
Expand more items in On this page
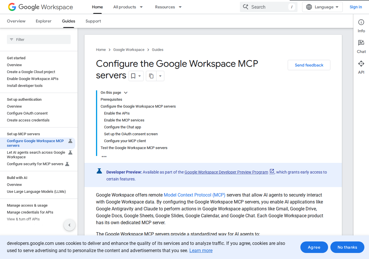click(x=104, y=157)
